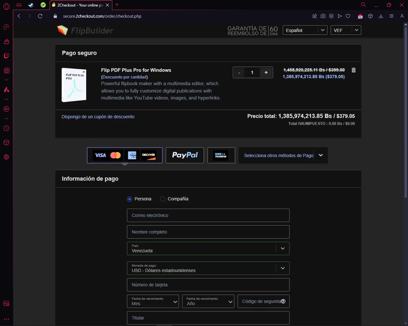Select the Persona radio button
Image resolution: width=408 pixels, height=326 pixels.
129,199
